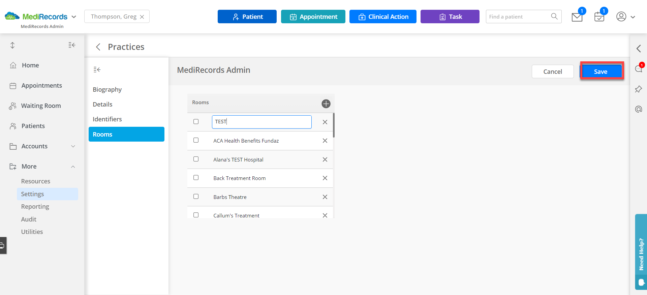The width and height of the screenshot is (647, 295).
Task: Select the Barbs Theatre room name
Action: point(230,197)
